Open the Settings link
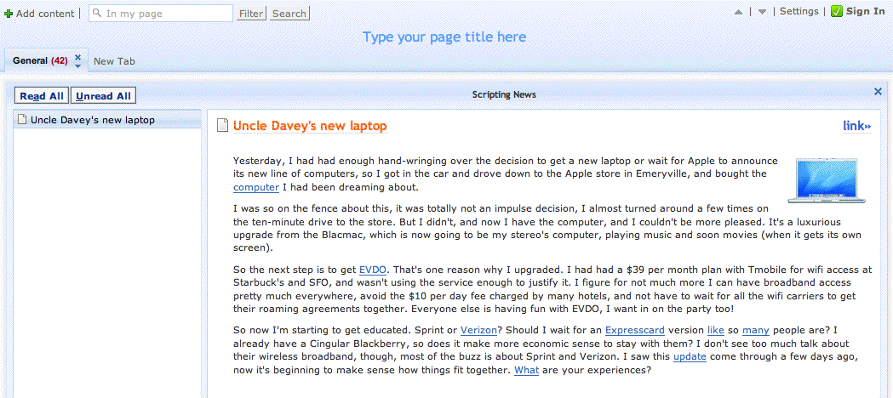This screenshot has height=398, width=893. point(799,11)
